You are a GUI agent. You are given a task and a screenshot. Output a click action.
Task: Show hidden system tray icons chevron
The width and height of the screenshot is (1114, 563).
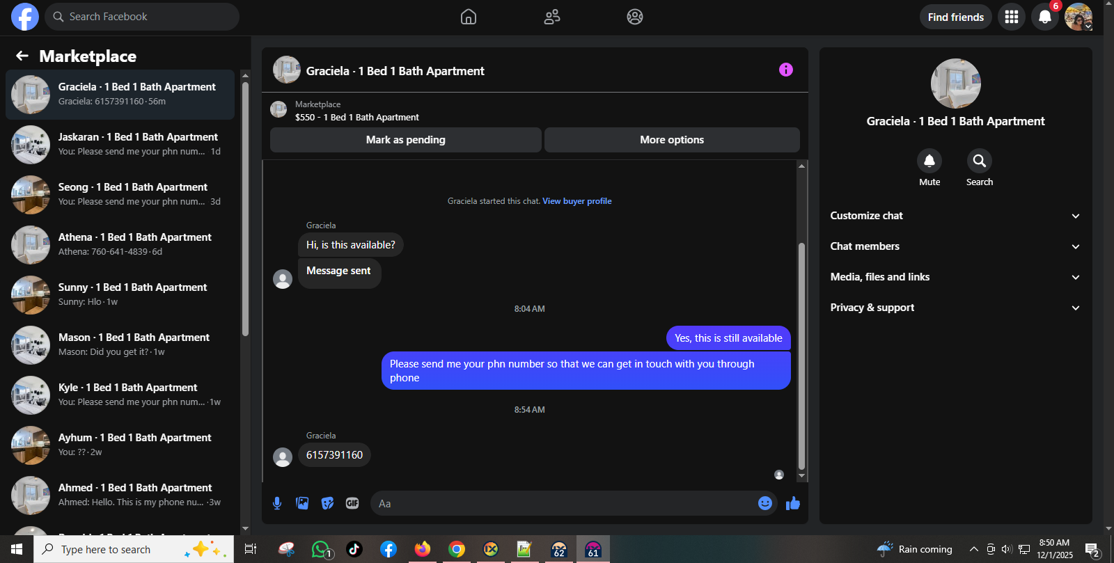[973, 549]
